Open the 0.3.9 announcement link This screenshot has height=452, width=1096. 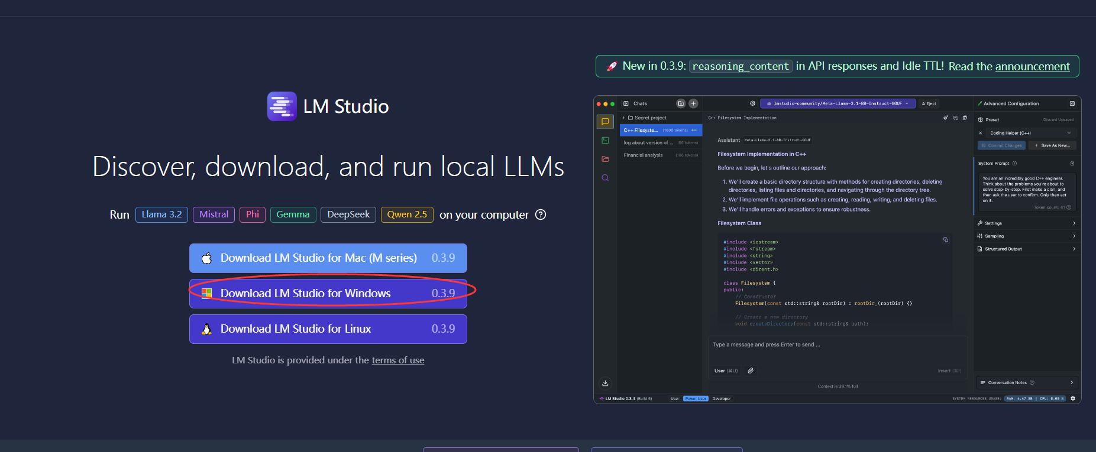tap(1032, 66)
